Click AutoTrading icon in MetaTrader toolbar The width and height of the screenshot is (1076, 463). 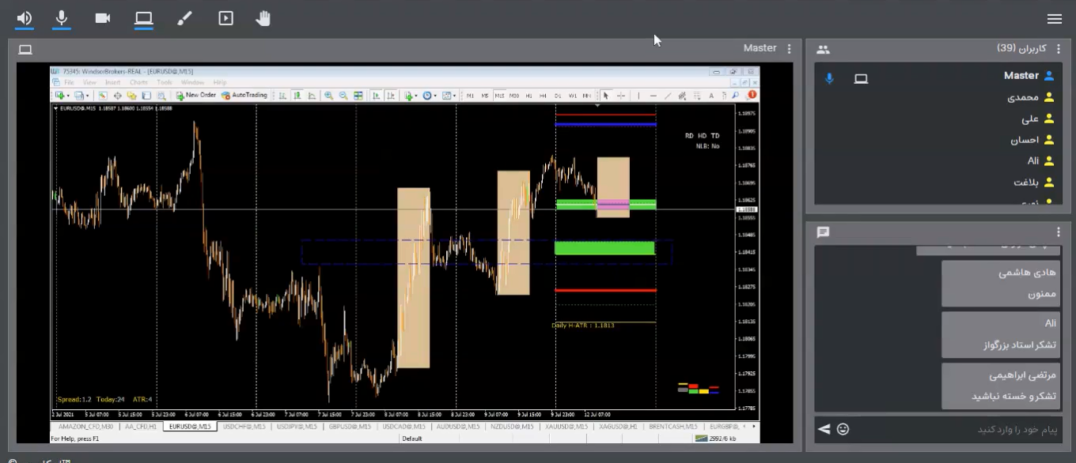(x=244, y=96)
